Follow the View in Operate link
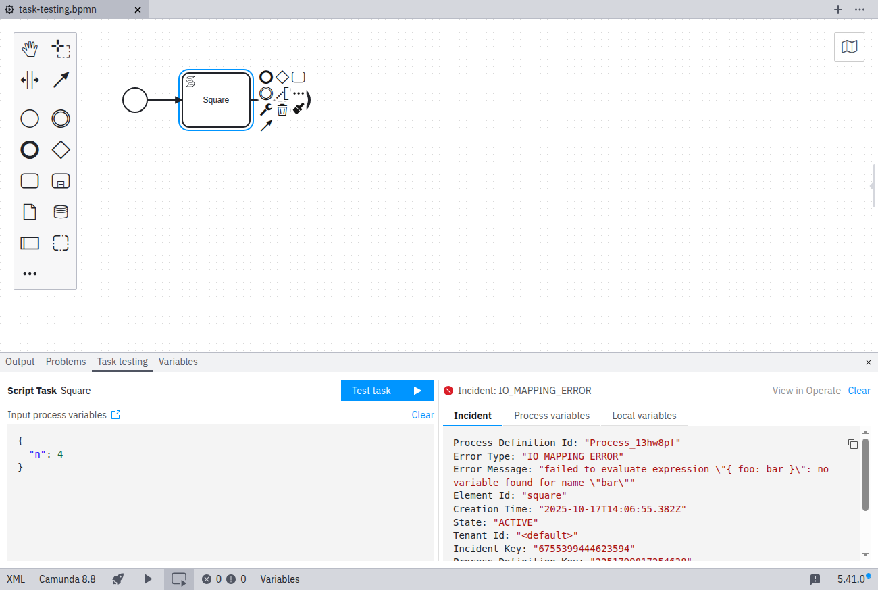Screen dimensions: 878x590 point(806,391)
